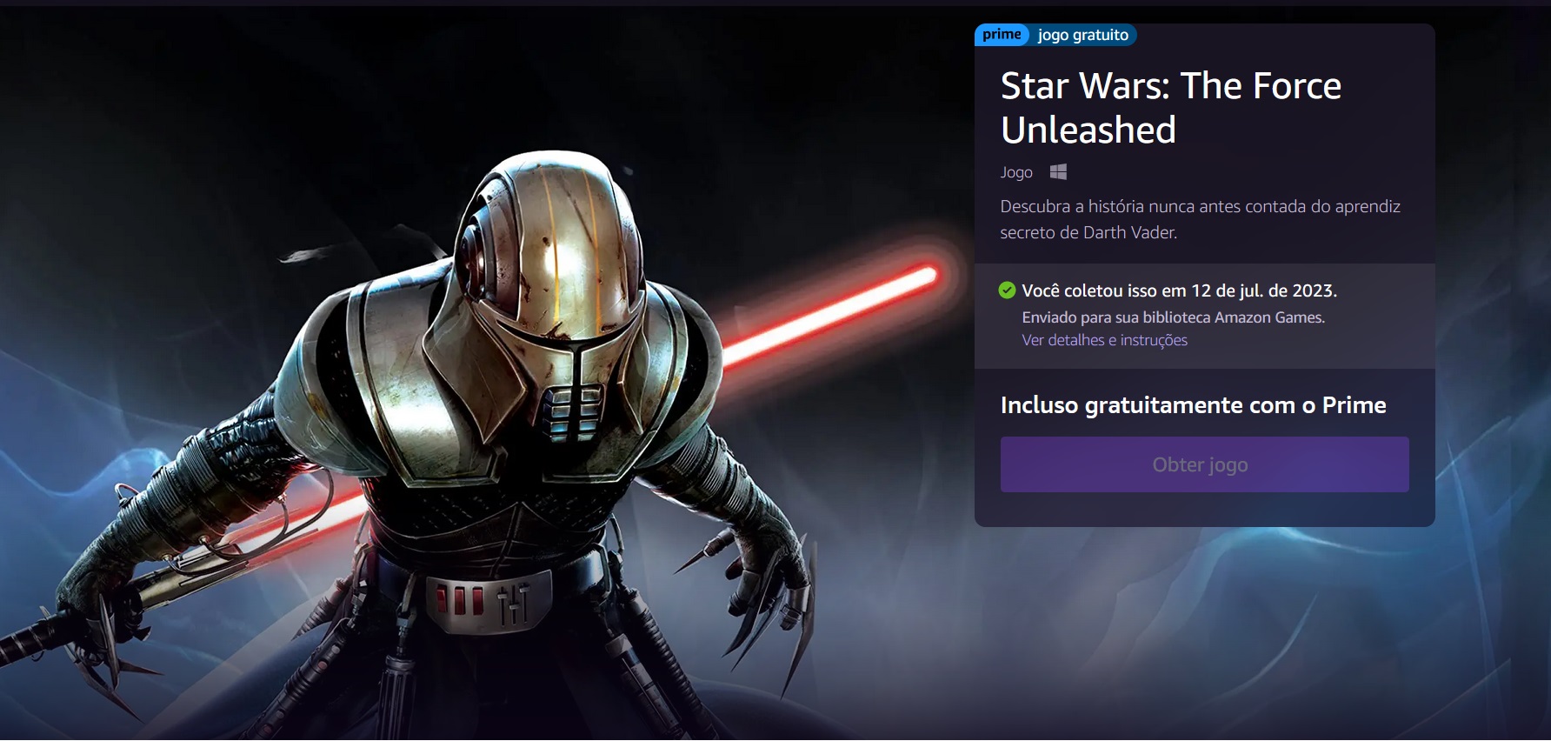This screenshot has height=741, width=1551.
Task: Click the game description about Darth Vader
Action: [x=1200, y=219]
